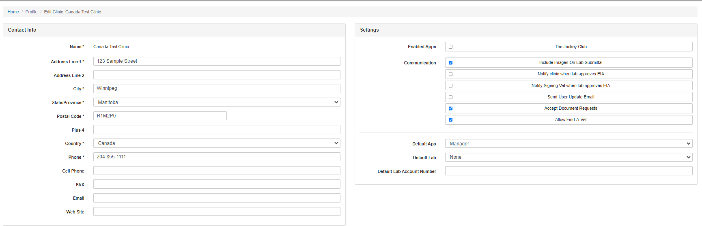This screenshot has width=702, height=226.
Task: Click the Phone number field
Action: pos(217,157)
